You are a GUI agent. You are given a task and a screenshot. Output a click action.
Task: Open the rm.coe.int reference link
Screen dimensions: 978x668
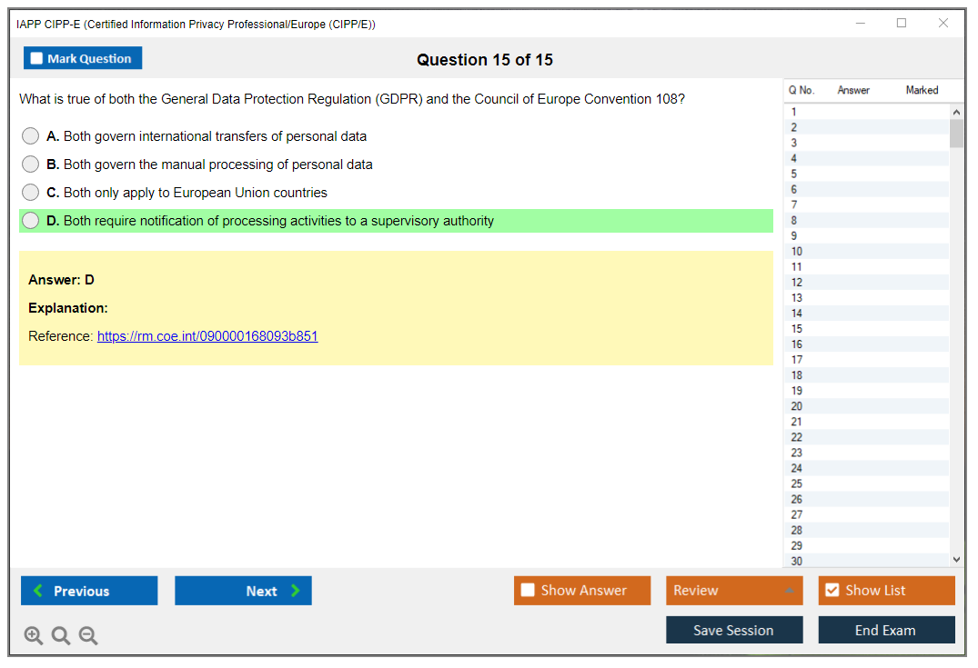coord(207,336)
